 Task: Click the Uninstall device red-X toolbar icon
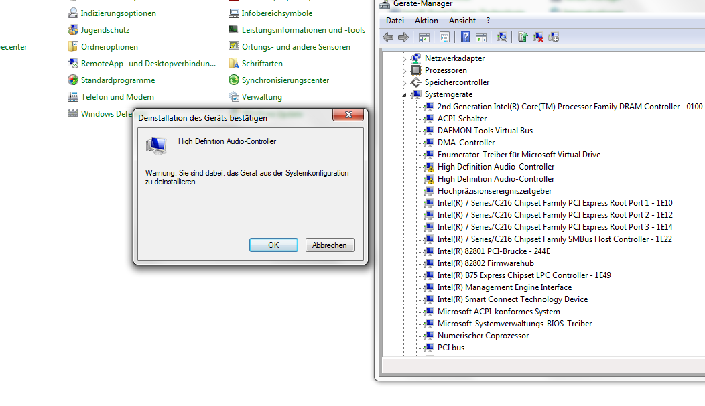[x=537, y=38]
